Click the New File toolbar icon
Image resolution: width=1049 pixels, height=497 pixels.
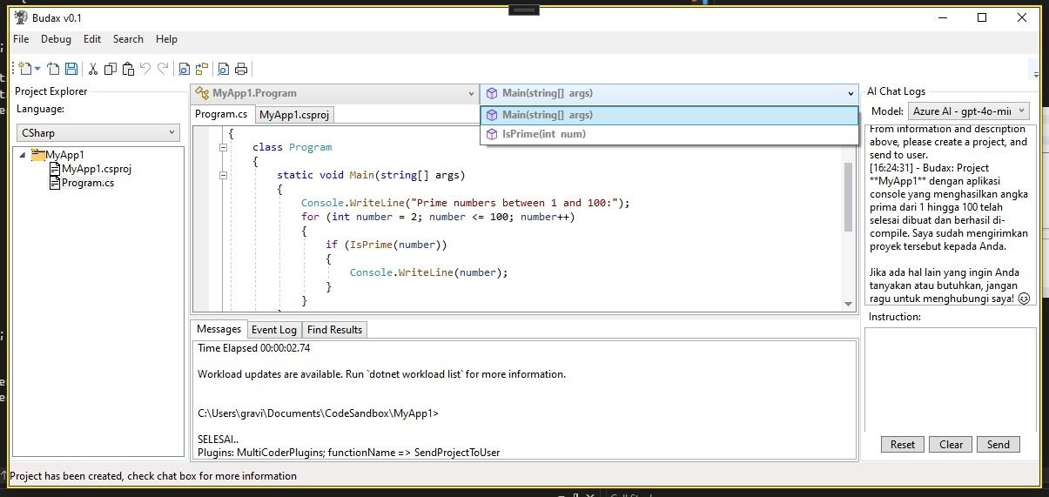26,69
